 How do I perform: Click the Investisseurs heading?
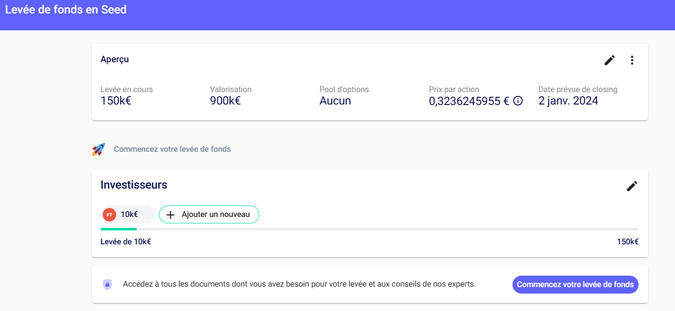134,185
